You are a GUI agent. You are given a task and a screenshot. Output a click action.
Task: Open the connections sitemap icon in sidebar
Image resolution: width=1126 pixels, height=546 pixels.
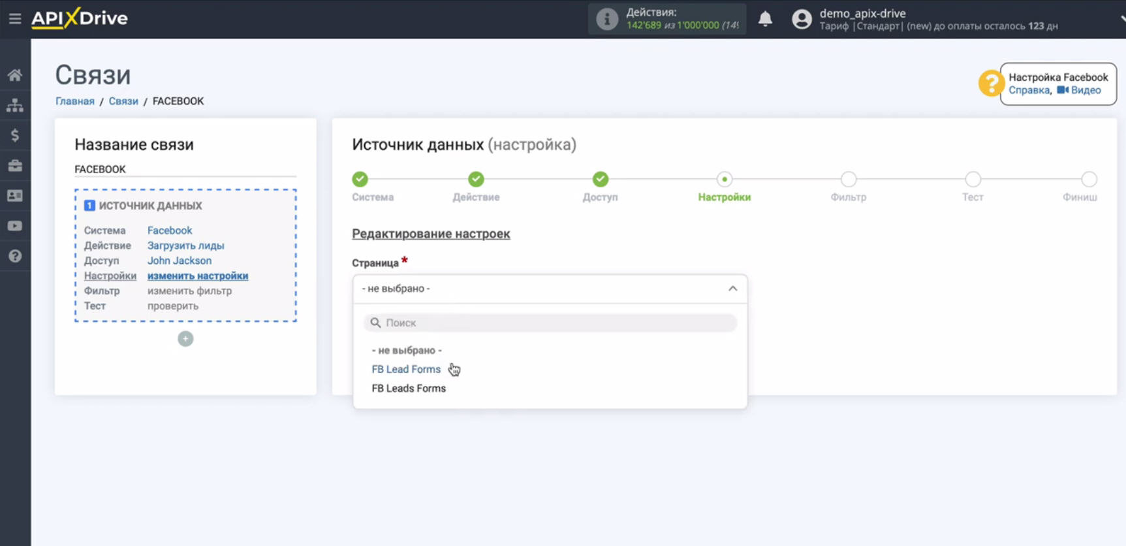click(x=15, y=105)
